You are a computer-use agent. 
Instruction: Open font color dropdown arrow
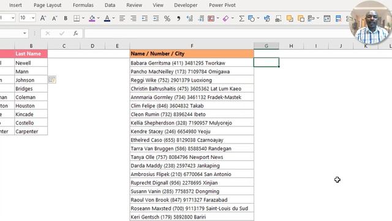click(113, 18)
